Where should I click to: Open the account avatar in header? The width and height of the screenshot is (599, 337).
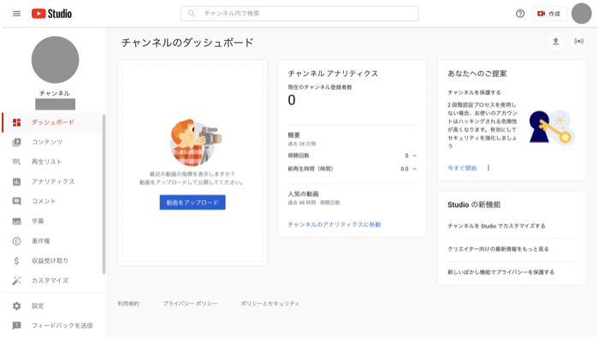coord(581,14)
